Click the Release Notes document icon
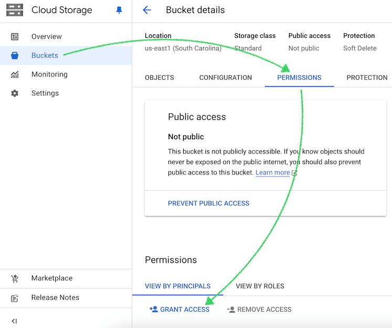 tap(15, 298)
